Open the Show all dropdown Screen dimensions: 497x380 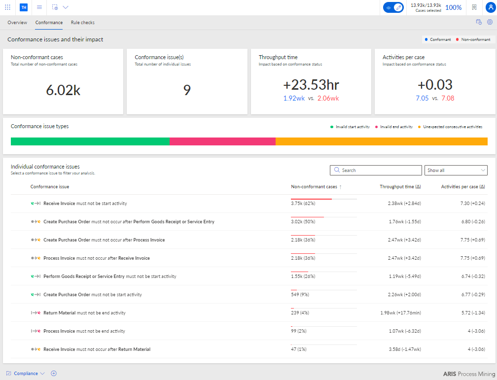coord(456,170)
